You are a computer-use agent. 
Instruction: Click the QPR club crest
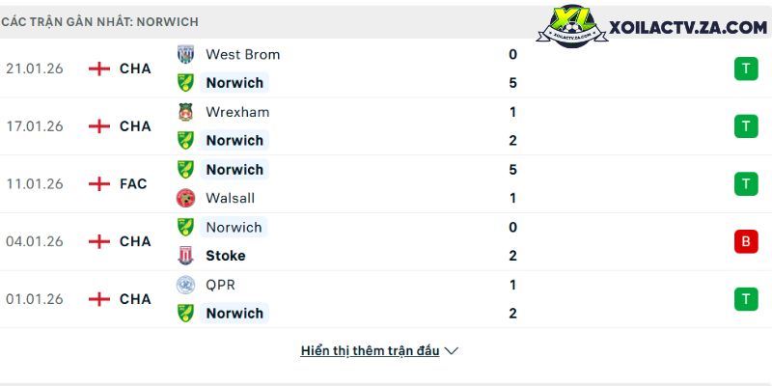(185, 285)
